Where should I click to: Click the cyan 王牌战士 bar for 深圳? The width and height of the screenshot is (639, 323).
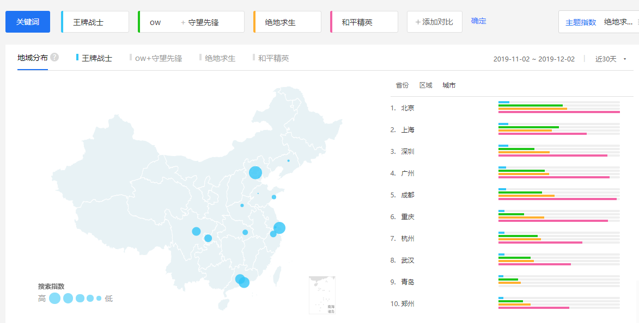point(503,146)
